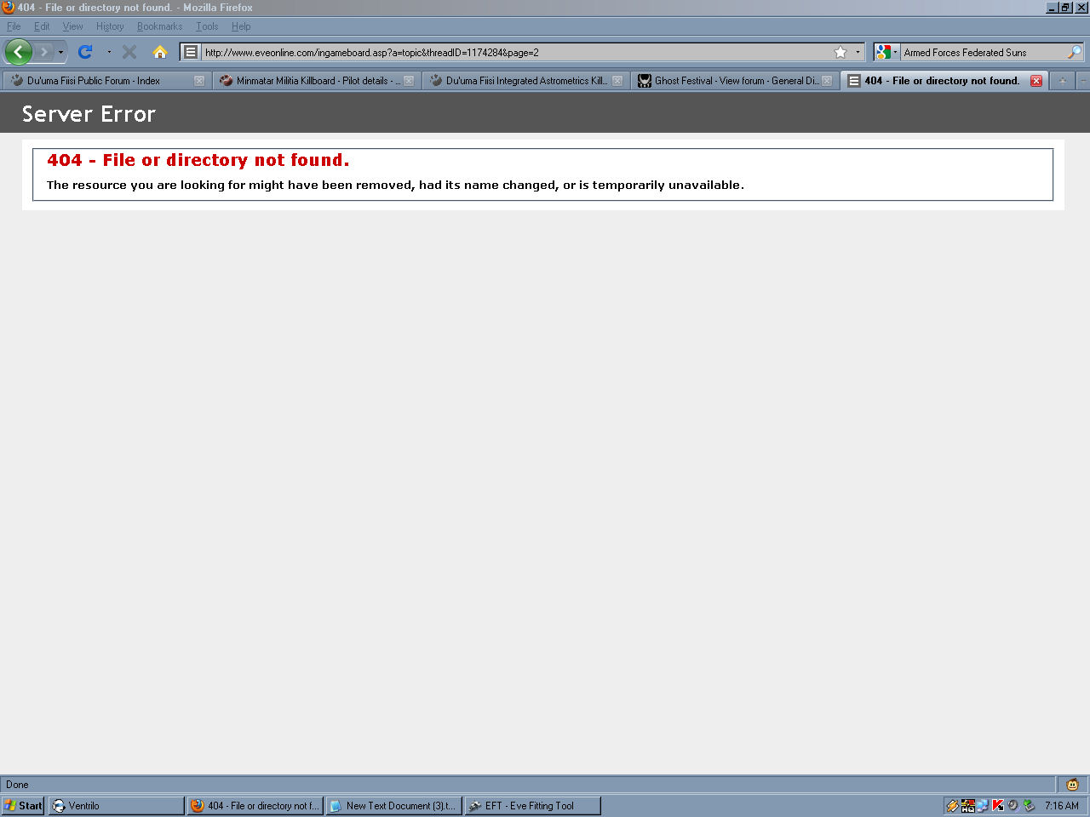The width and height of the screenshot is (1090, 817).
Task: Click the page identity icon in address bar
Action: [x=191, y=52]
